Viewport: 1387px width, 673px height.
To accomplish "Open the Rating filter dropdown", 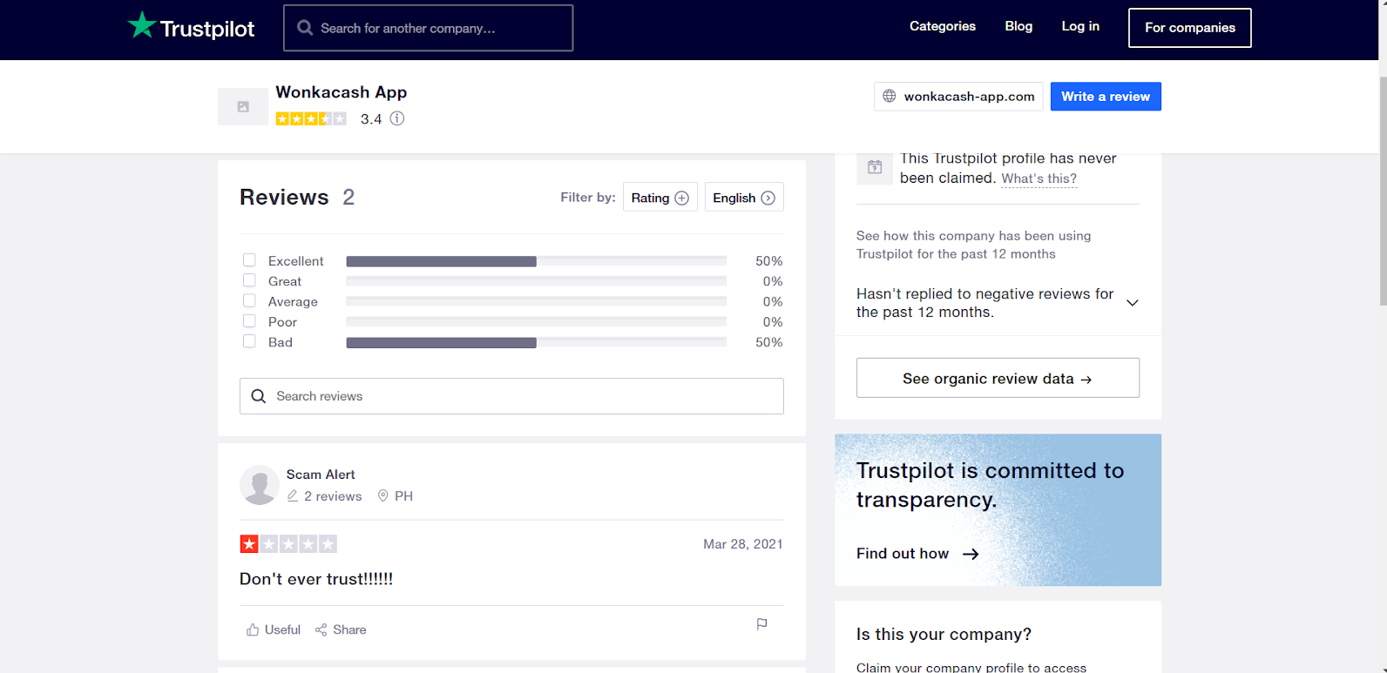I will pos(660,198).
